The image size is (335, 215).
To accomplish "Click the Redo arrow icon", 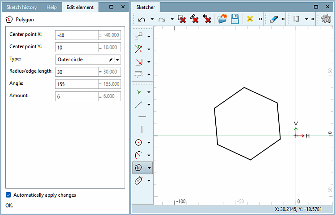I will click(x=162, y=20).
